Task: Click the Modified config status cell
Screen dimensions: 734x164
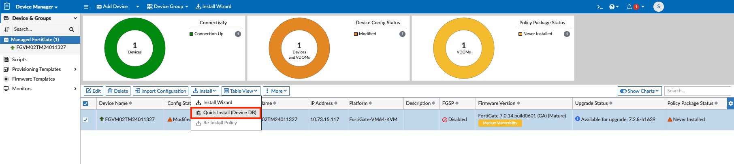Action: 179,119
